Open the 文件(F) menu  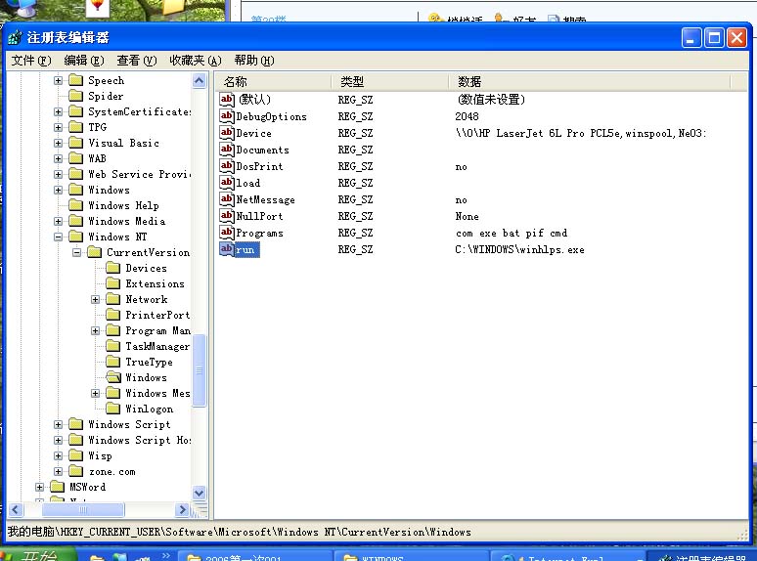(31, 61)
